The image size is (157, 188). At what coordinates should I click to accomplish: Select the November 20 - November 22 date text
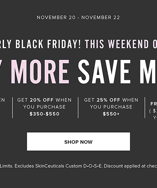coord(78,18)
